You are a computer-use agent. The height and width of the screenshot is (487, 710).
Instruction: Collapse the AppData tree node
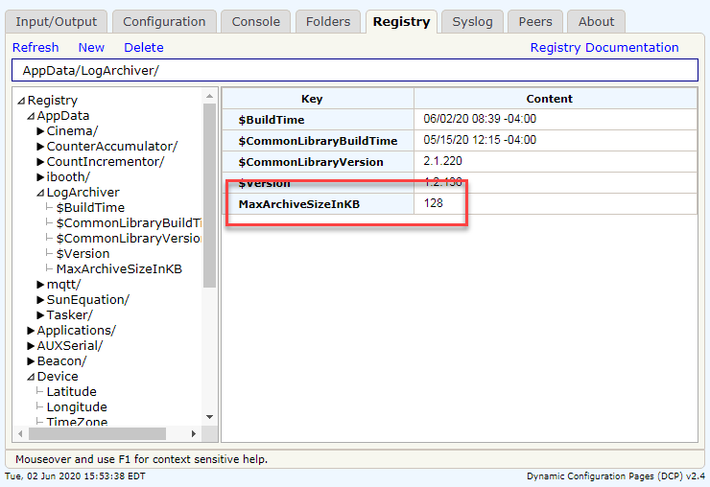(31, 116)
